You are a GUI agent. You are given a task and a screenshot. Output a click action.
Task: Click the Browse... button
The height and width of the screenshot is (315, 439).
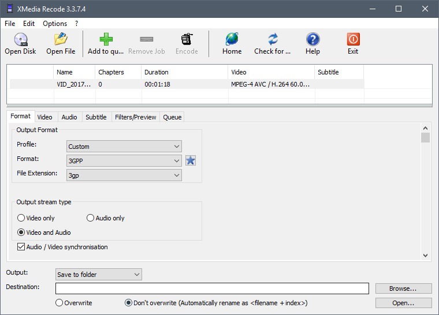403,288
